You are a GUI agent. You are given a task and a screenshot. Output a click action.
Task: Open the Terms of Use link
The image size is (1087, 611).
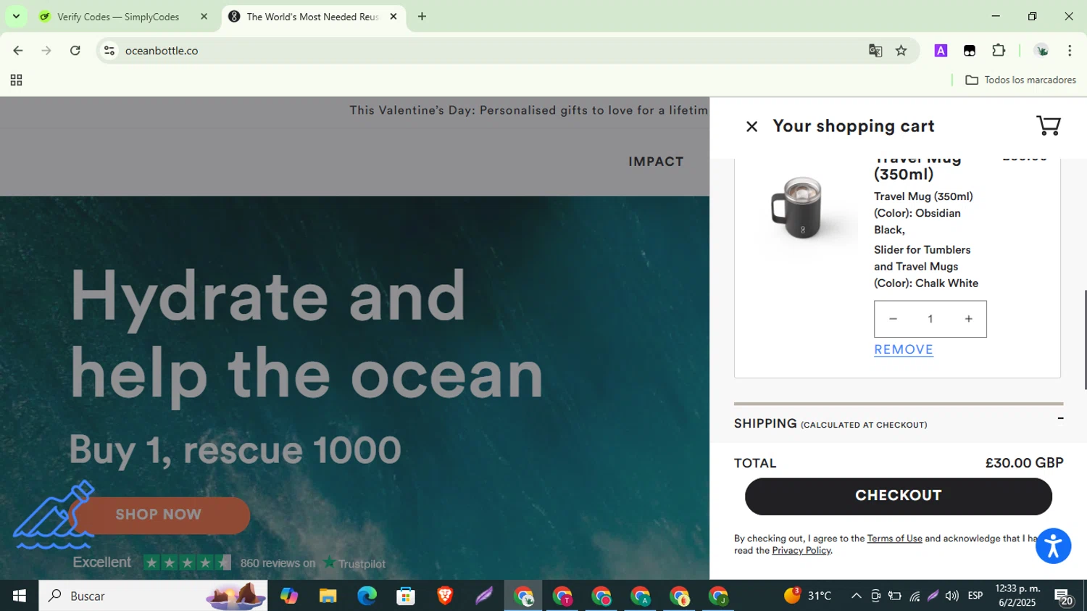(x=894, y=539)
